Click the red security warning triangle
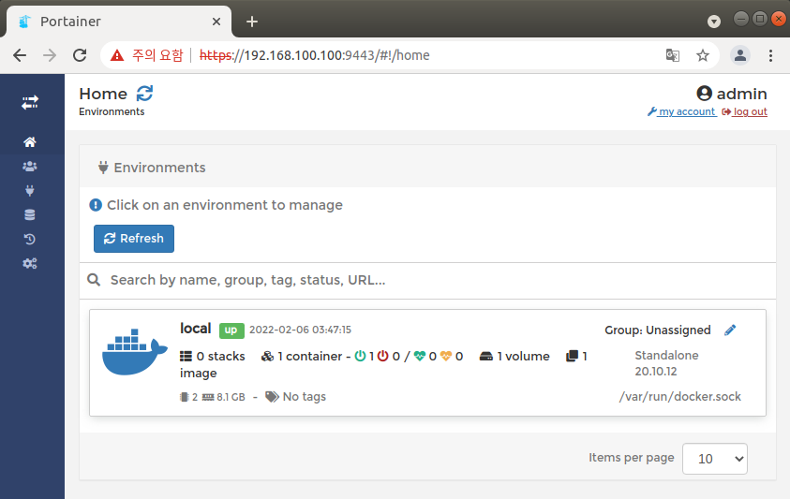Image resolution: width=790 pixels, height=499 pixels. [117, 55]
